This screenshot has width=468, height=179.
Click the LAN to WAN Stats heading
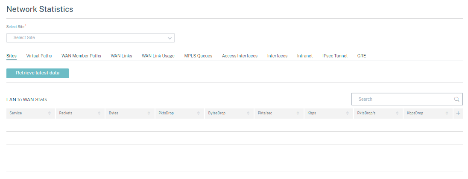click(26, 99)
